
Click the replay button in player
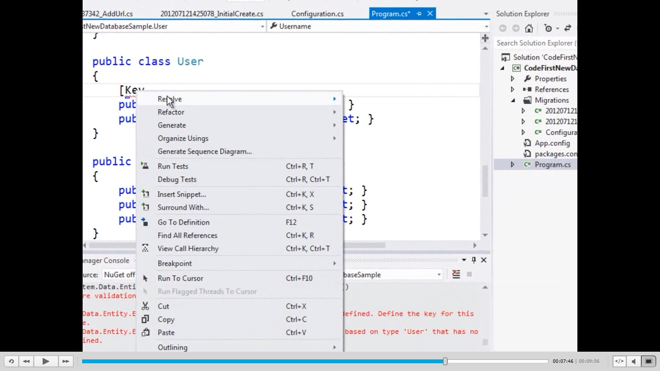tap(11, 361)
